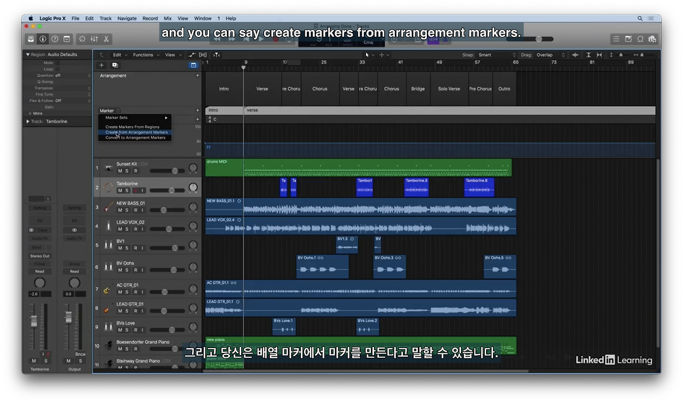Open the Apple menu
Screen dimensions: 683x403
(x=30, y=18)
